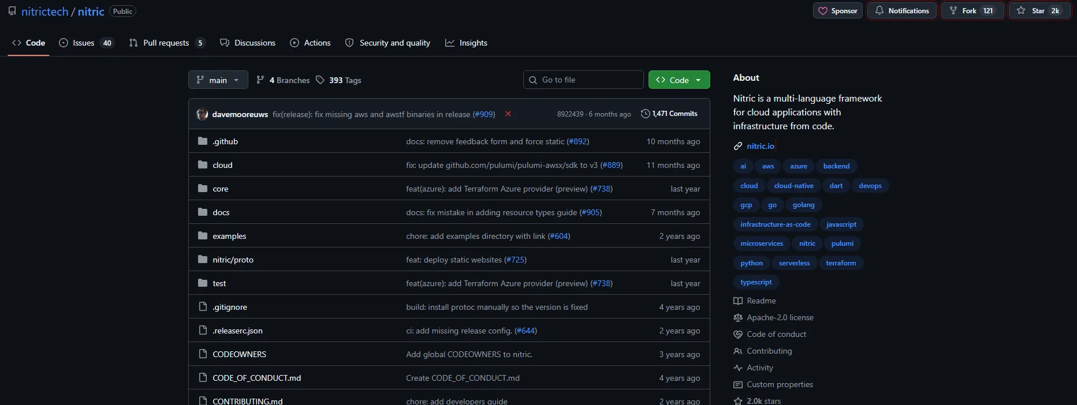Click the docs folder icon
Image resolution: width=1077 pixels, height=405 pixels.
click(202, 212)
